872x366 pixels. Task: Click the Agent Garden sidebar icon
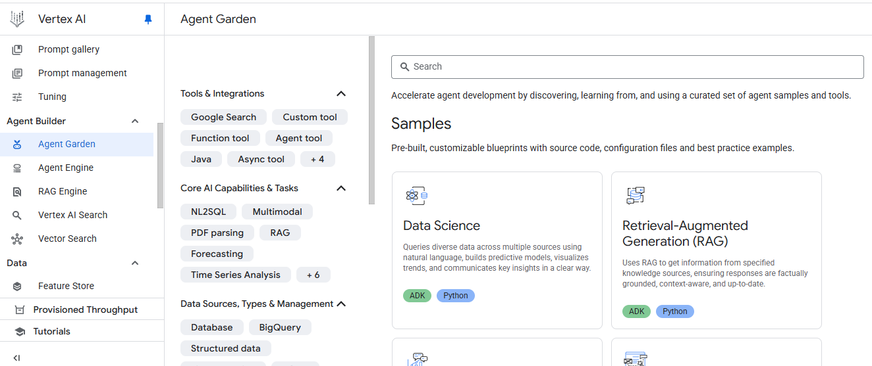click(x=17, y=144)
